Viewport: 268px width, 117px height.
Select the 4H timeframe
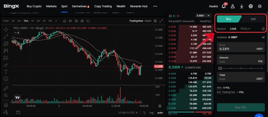(x=38, y=21)
